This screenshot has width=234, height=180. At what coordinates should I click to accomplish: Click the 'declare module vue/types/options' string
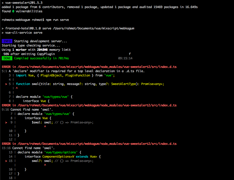coord(61,152)
